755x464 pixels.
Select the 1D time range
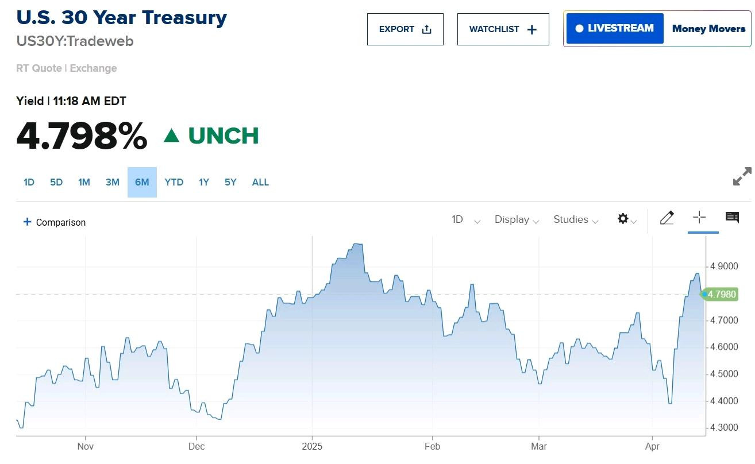pos(29,182)
